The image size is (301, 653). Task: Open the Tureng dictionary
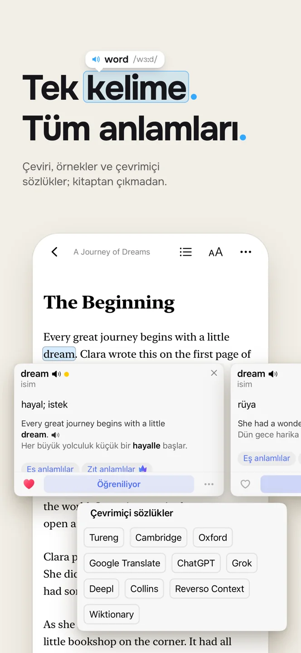104,537
